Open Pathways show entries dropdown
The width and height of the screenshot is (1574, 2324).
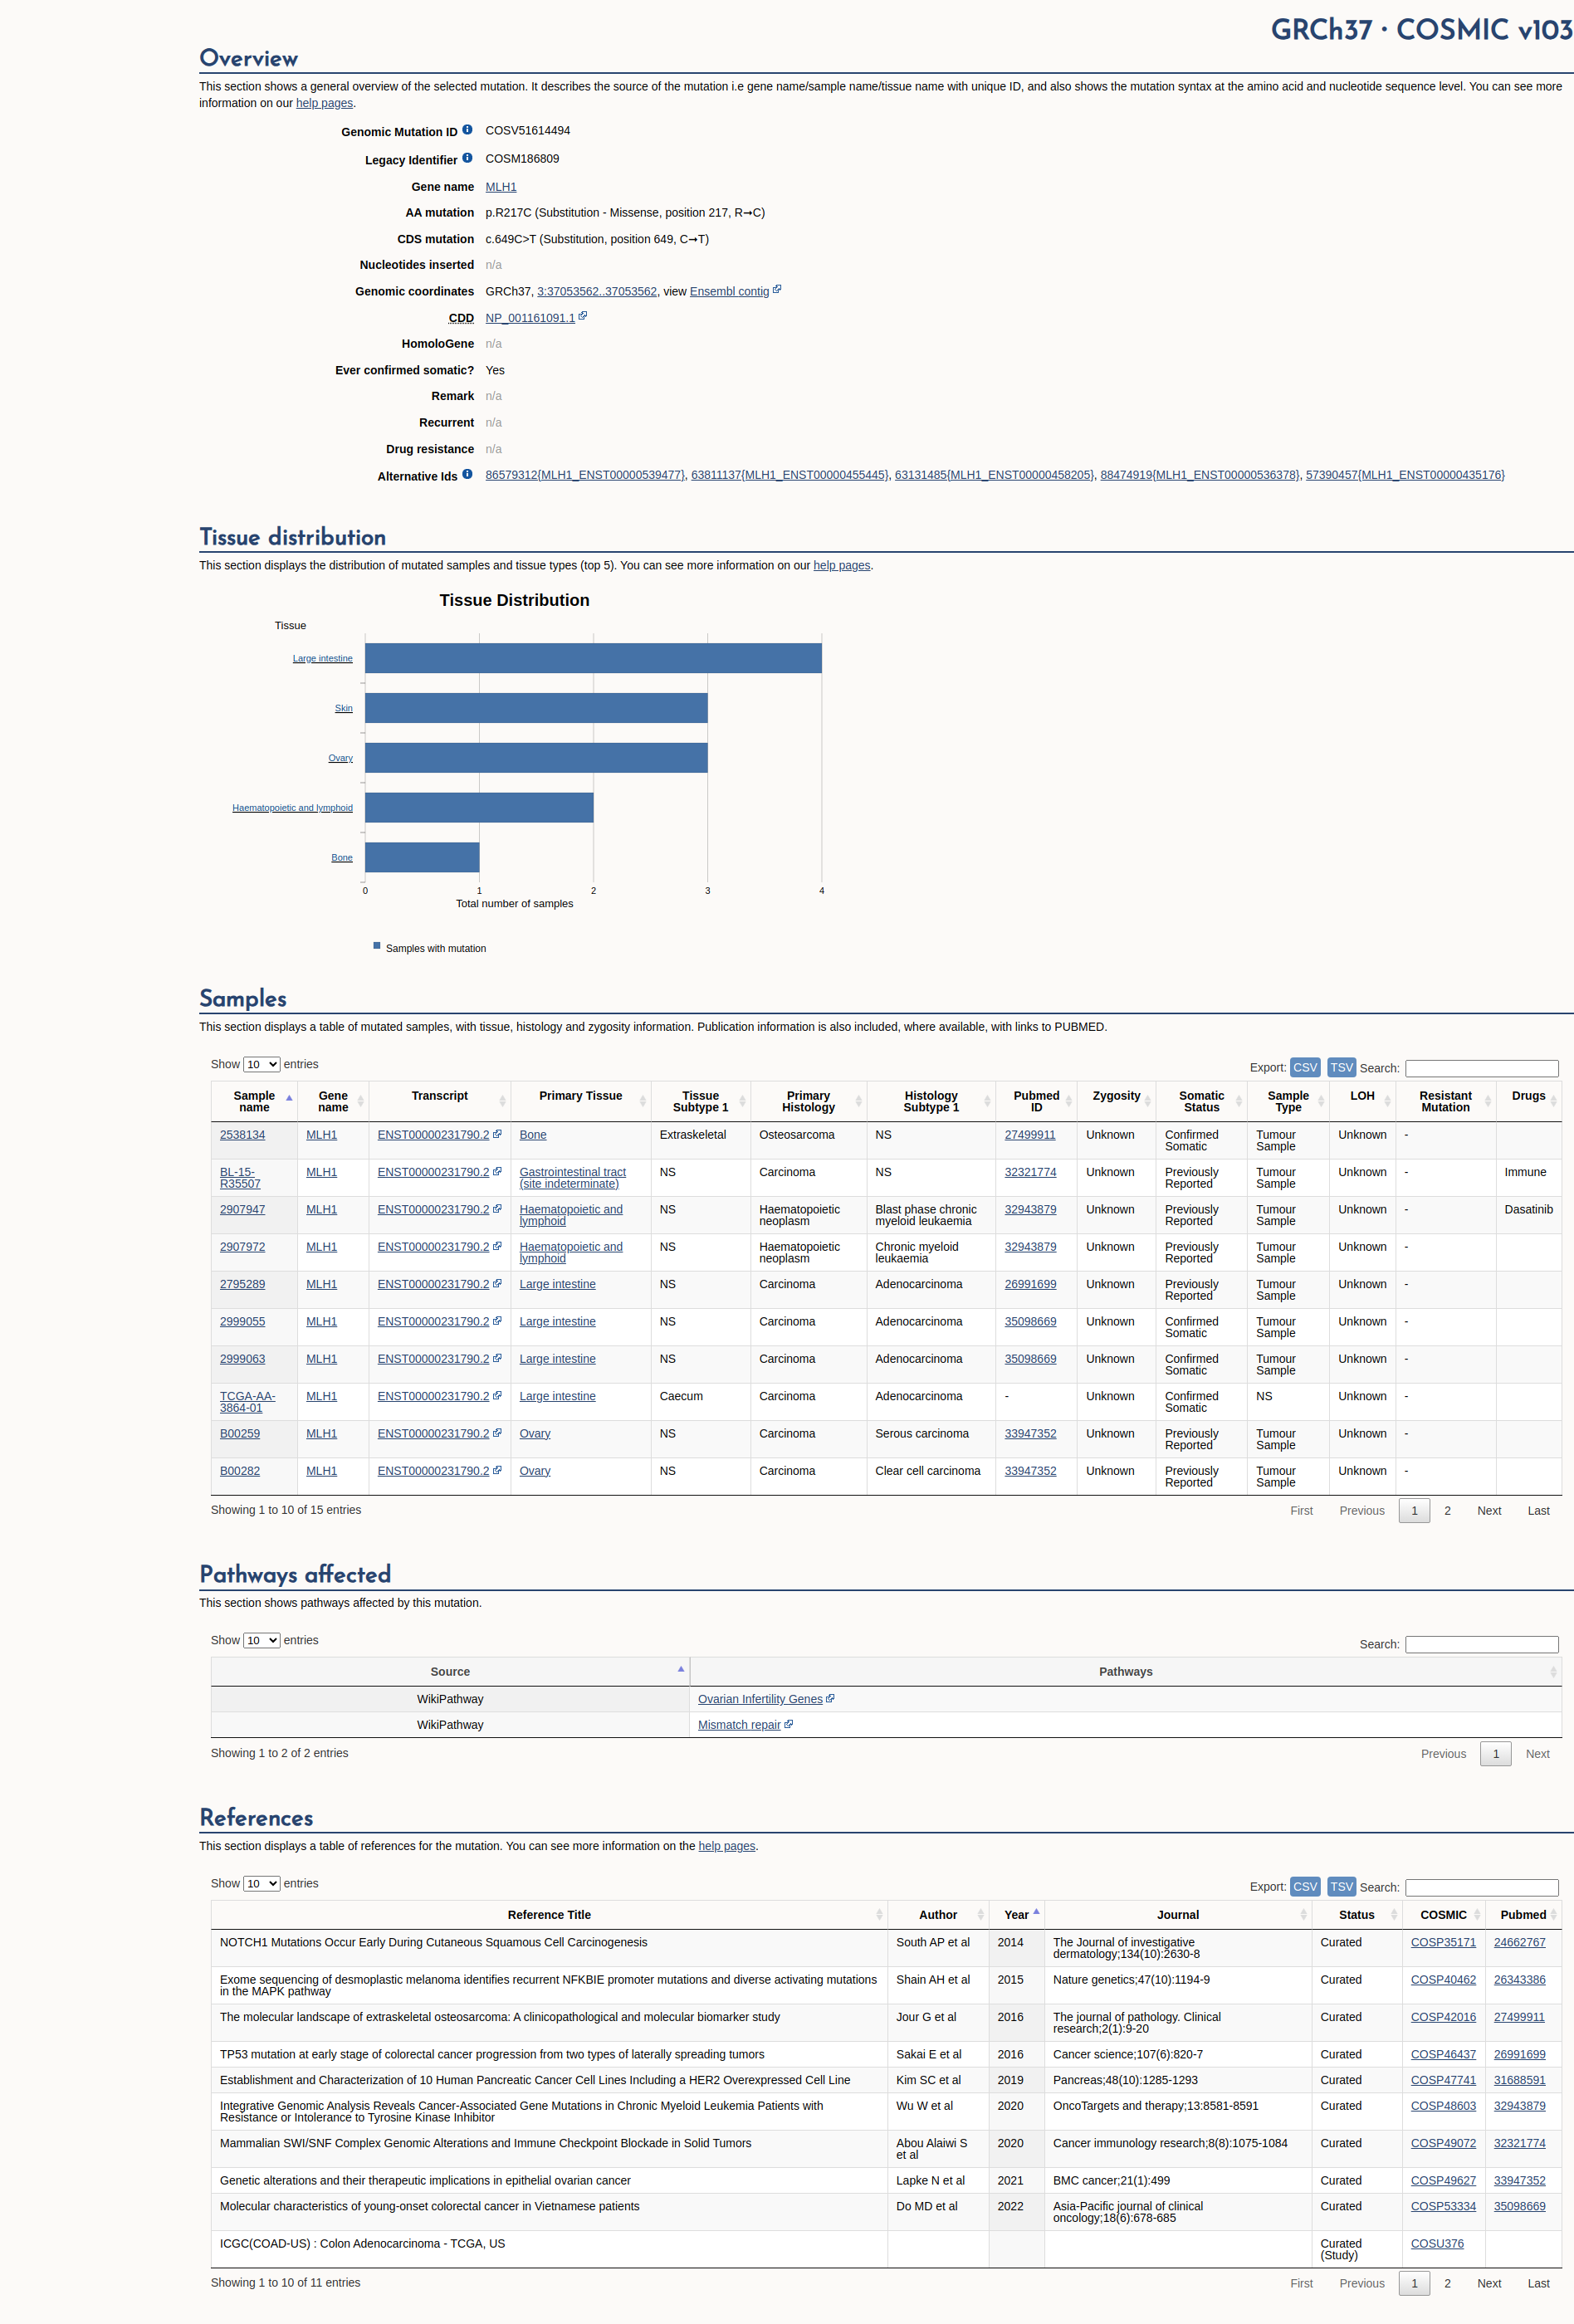coord(261,1640)
